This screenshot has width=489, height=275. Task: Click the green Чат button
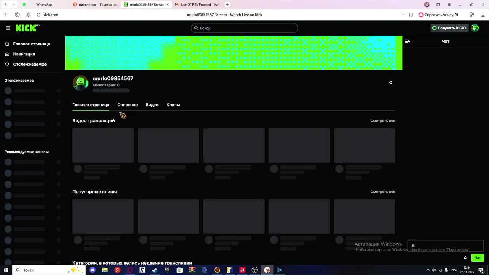click(x=478, y=258)
